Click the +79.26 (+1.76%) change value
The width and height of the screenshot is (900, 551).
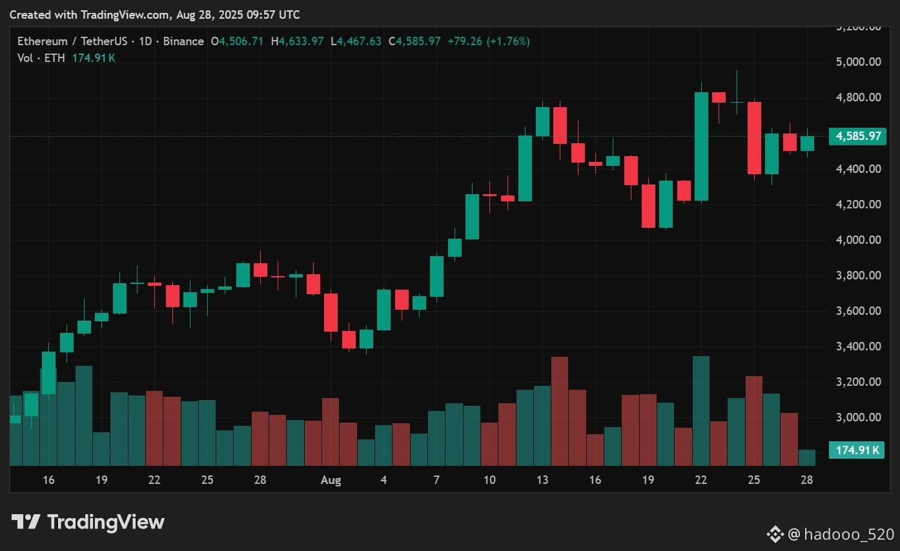coord(488,41)
